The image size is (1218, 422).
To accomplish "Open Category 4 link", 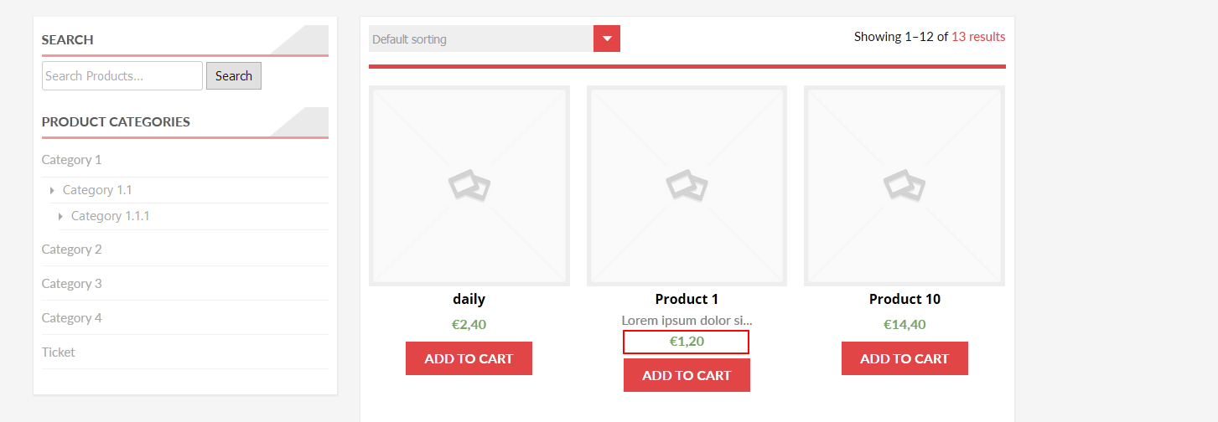I will pos(72,317).
